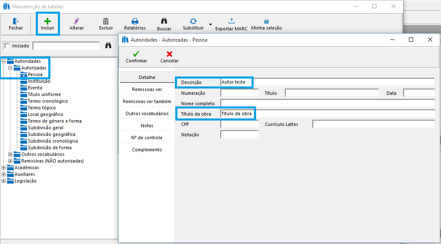
Task: Toggle the Iniciado checkbox
Action: (x=7, y=46)
